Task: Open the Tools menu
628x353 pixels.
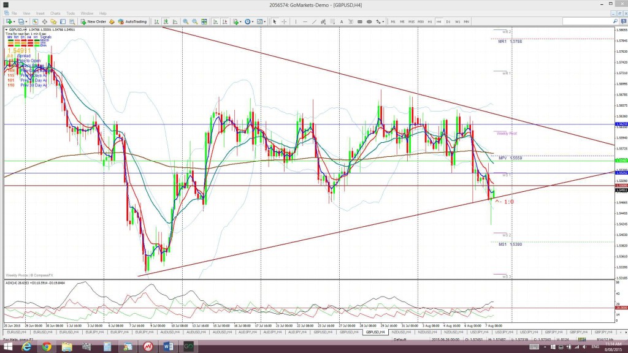Action: (x=71, y=13)
